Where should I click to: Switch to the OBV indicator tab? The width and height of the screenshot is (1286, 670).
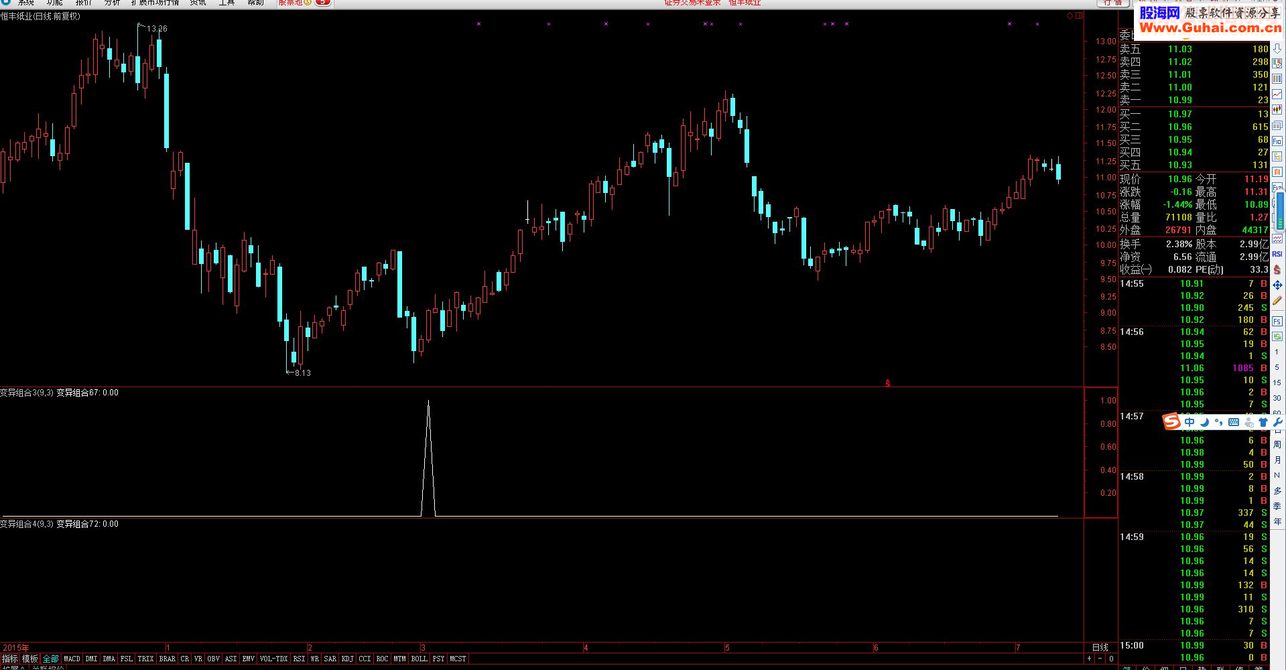213,659
